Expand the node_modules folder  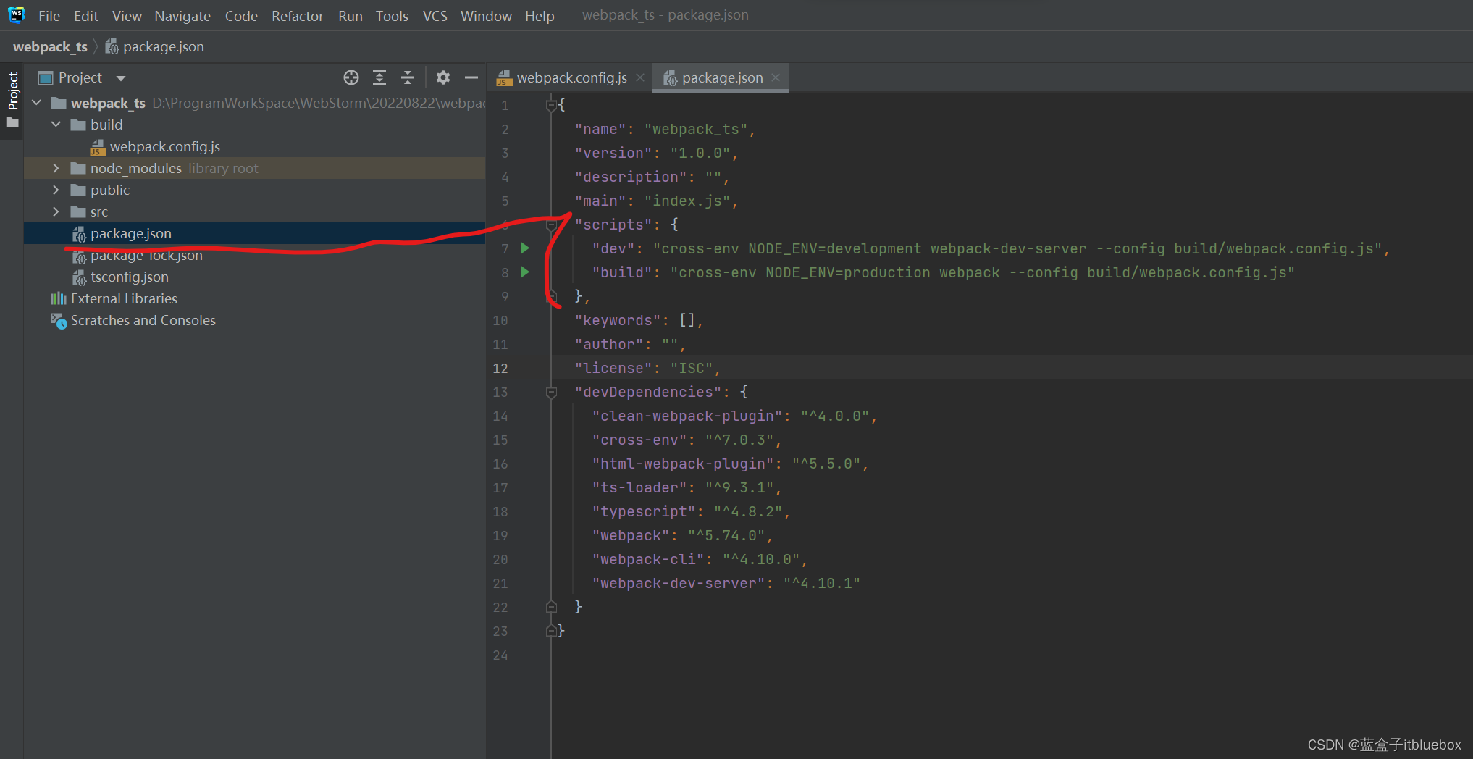tap(56, 168)
